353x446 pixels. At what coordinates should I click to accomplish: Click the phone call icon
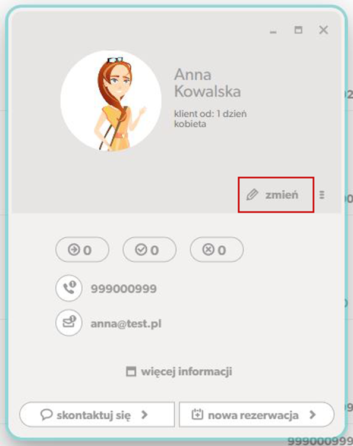[69, 288]
